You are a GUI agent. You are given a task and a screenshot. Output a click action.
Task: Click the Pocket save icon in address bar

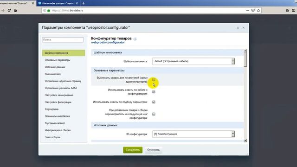(x=253, y=10)
